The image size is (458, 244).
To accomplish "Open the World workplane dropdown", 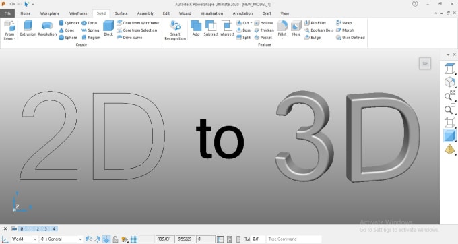I will point(35,239).
